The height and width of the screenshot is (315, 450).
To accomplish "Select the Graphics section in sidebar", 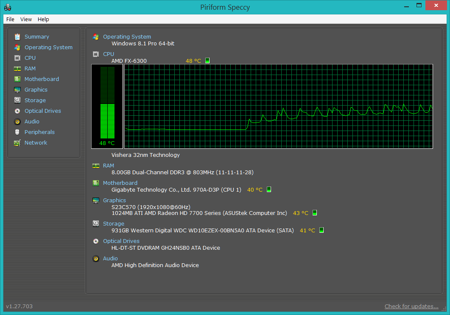I will [36, 90].
